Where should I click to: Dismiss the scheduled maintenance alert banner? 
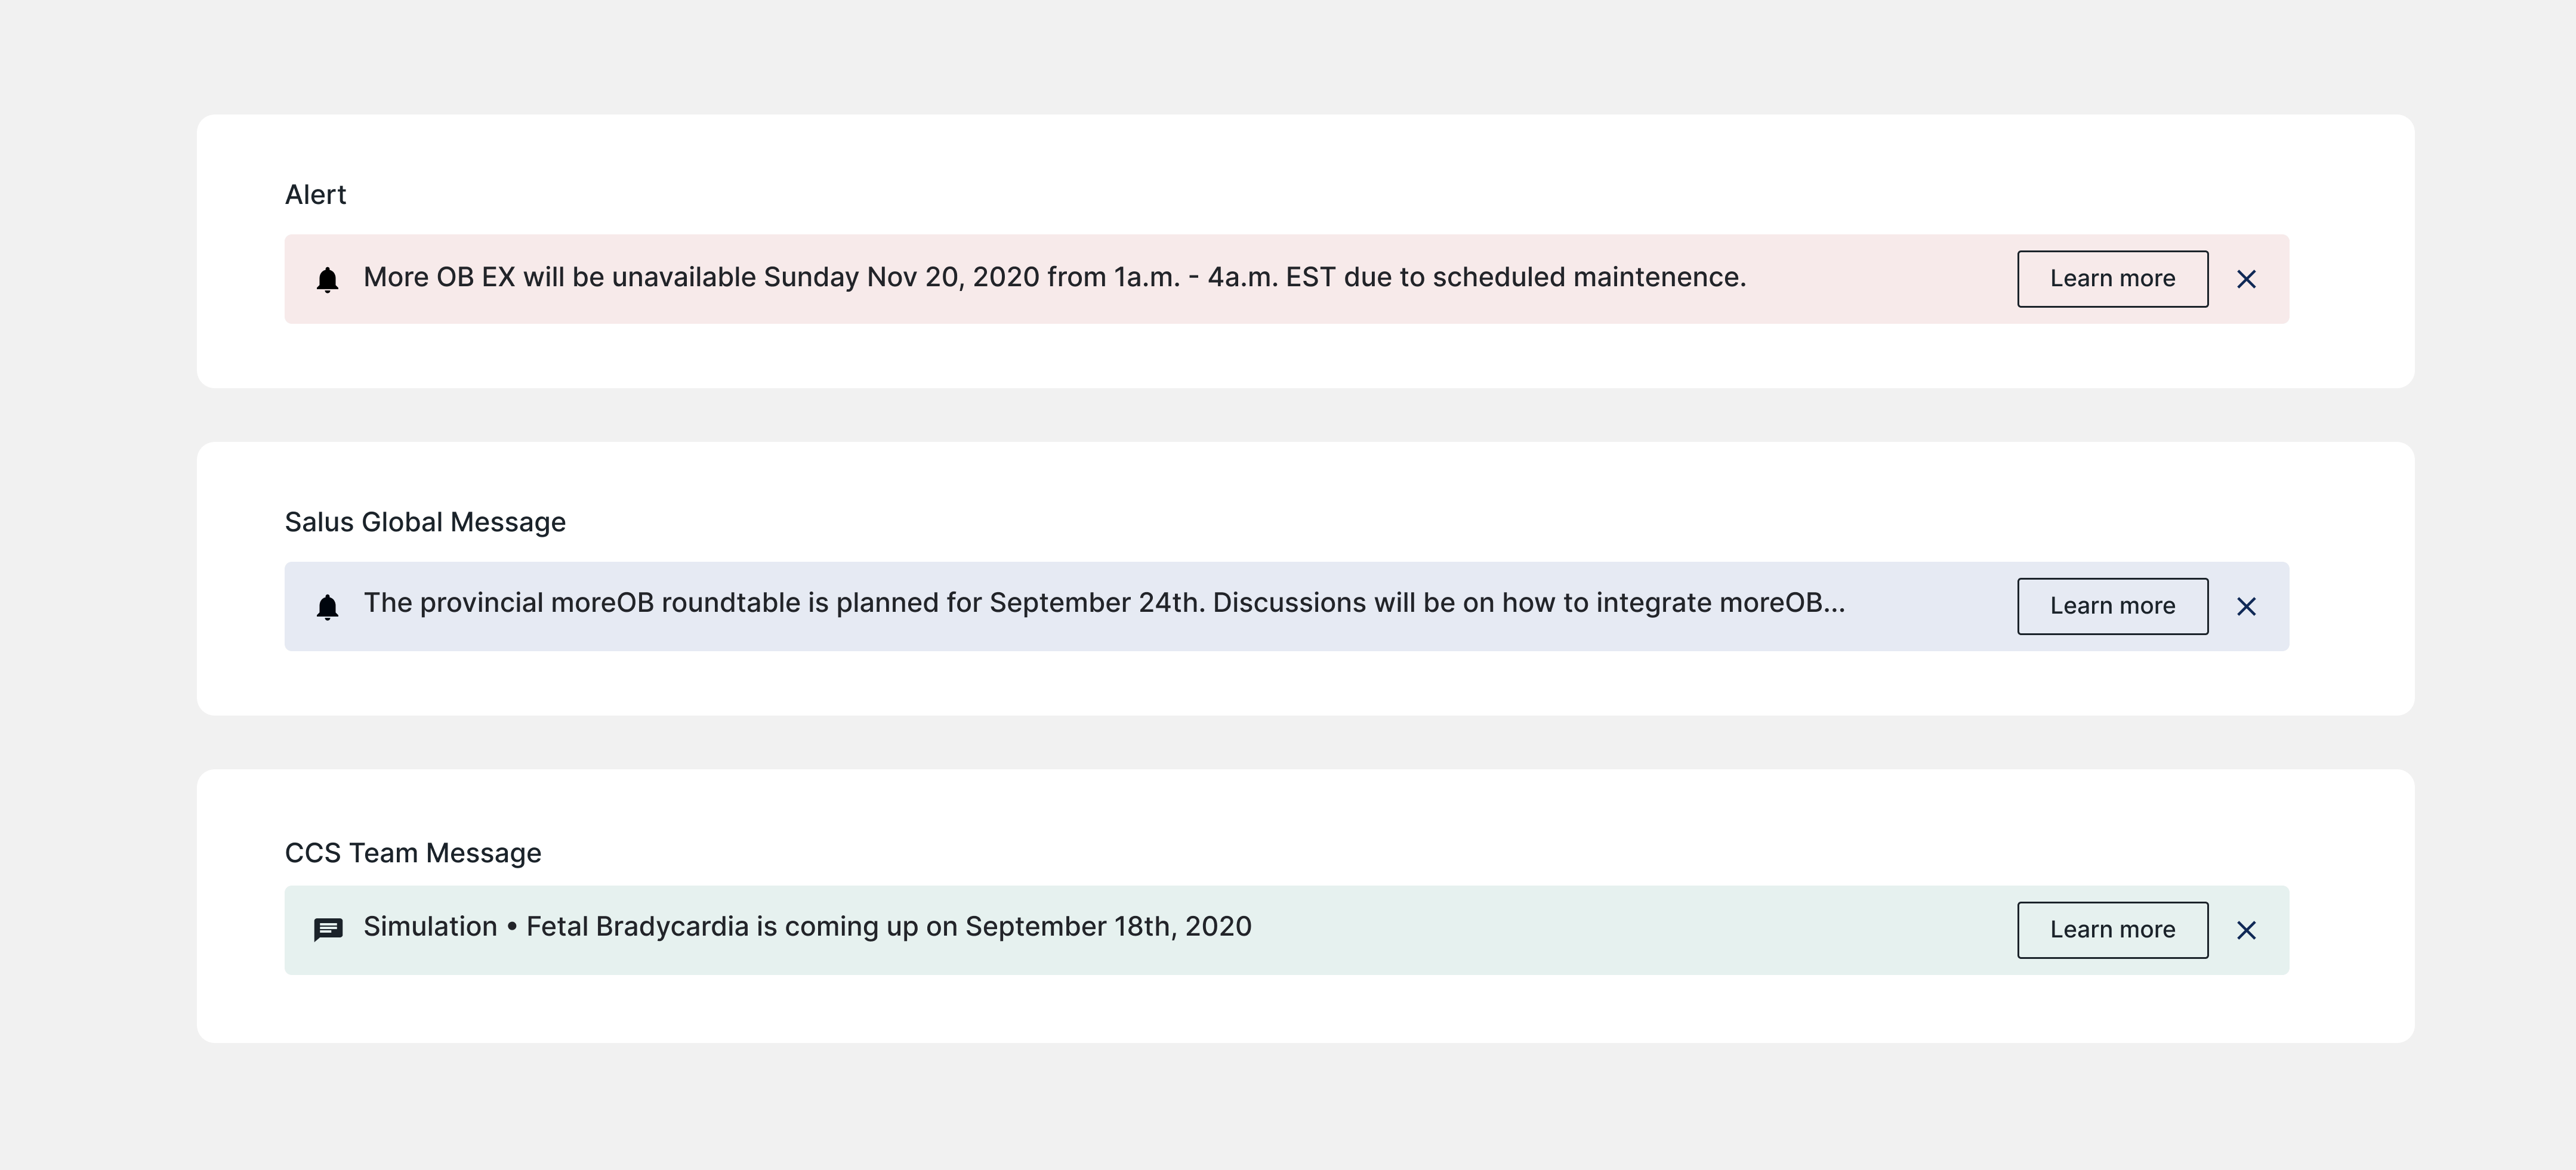click(x=2246, y=280)
